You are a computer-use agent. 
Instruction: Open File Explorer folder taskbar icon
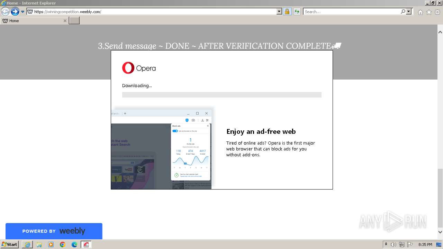pos(39,245)
